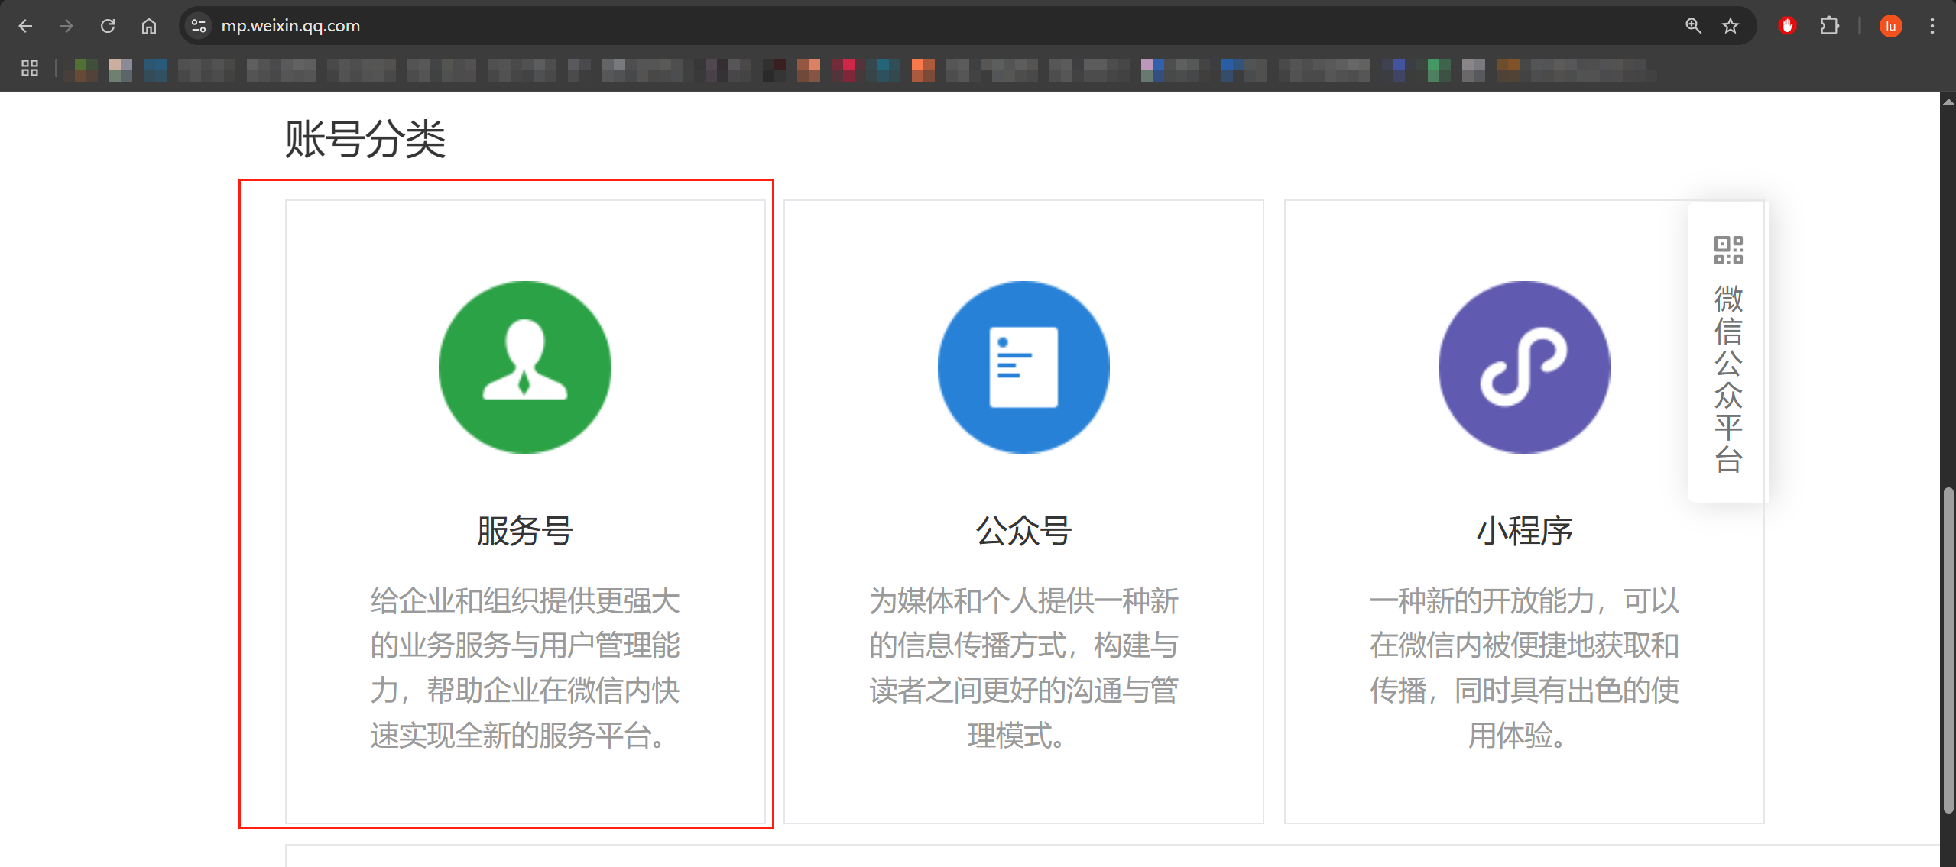The image size is (1956, 867).
Task: Open the zoom magnifier icon in address bar
Action: click(x=1693, y=26)
